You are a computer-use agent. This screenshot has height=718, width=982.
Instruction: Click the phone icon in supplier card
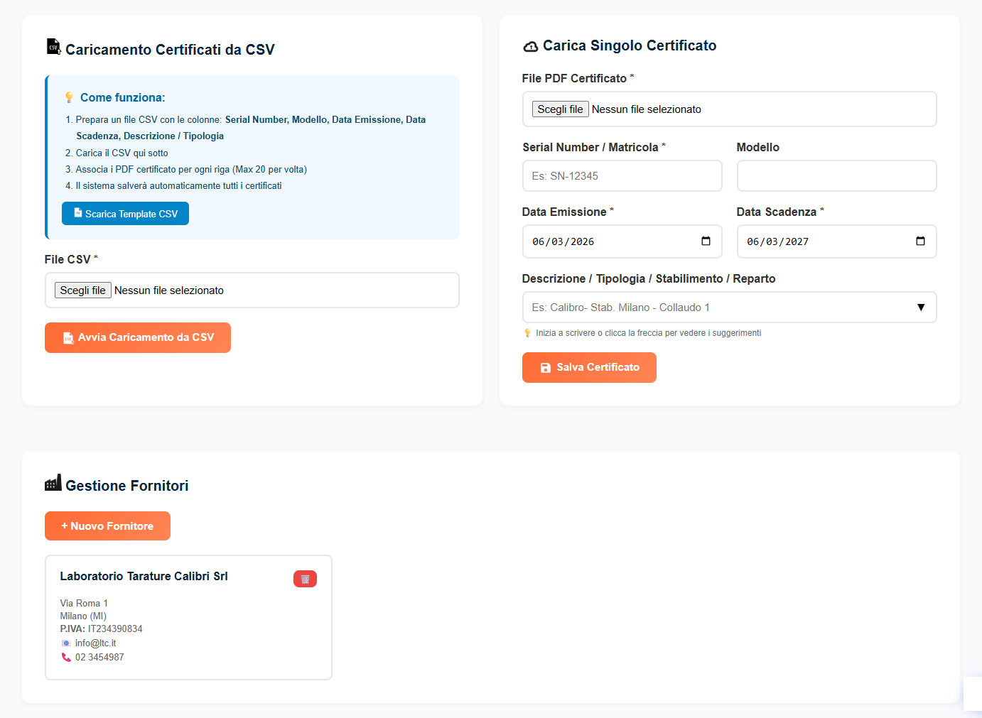(66, 658)
